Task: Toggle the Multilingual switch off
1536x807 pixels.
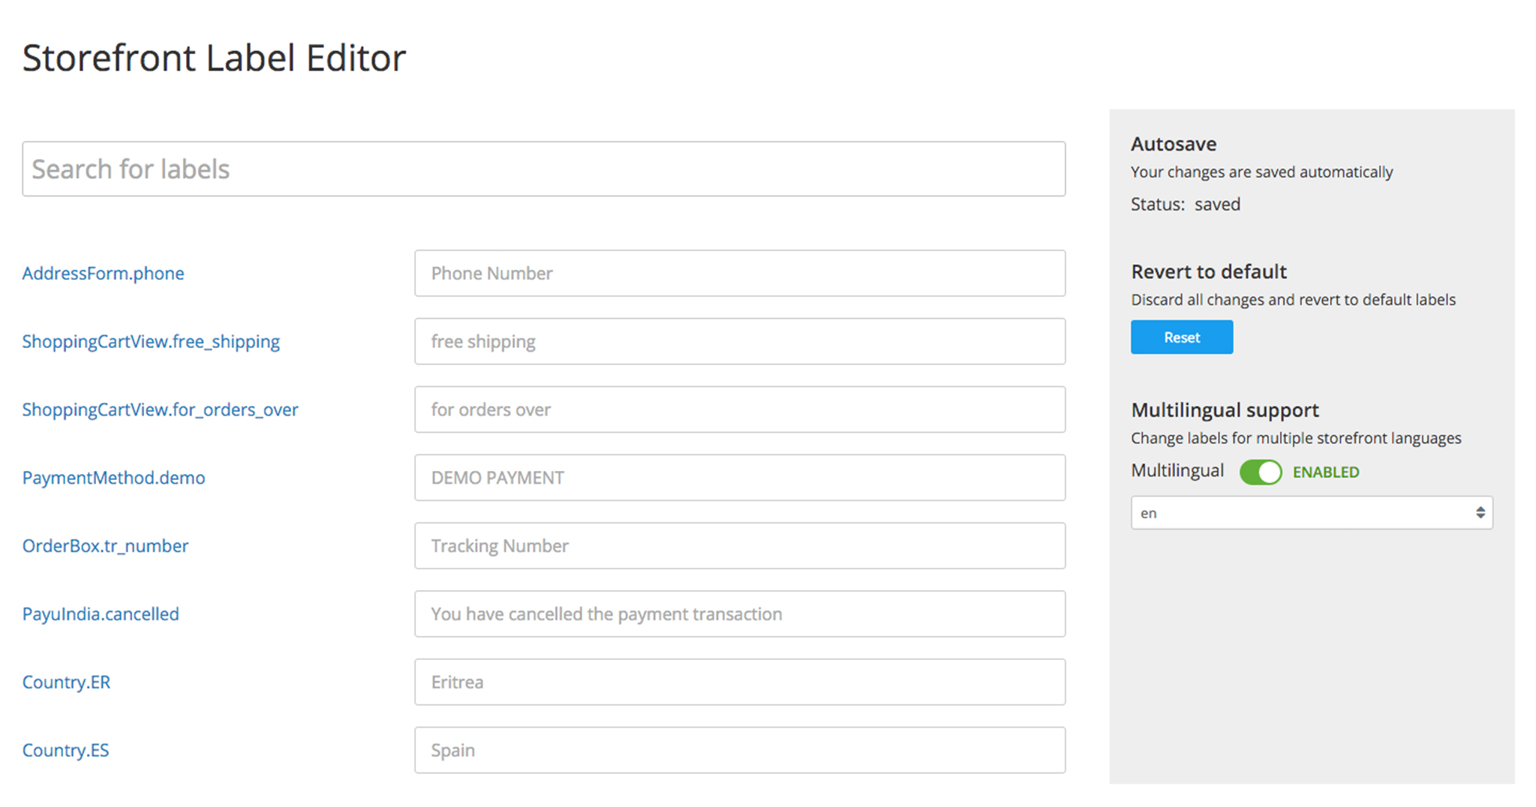Action: pyautogui.click(x=1260, y=472)
